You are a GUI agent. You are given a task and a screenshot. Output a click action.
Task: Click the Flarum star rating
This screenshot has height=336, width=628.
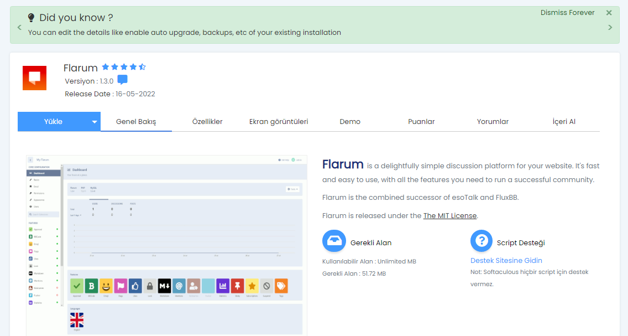coord(124,67)
